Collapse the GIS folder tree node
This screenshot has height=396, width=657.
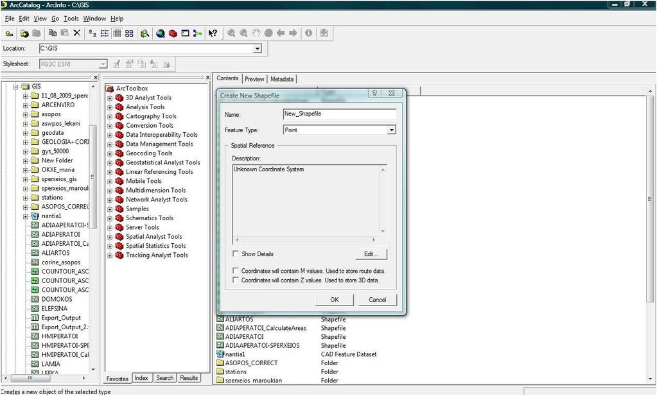[x=16, y=87]
